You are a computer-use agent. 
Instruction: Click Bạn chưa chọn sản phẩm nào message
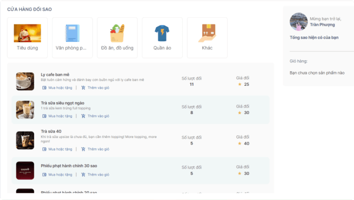click(317, 73)
